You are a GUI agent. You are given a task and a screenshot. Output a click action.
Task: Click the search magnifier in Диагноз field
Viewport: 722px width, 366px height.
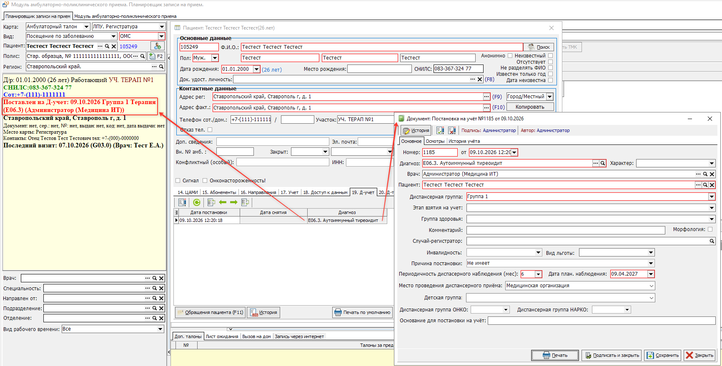603,163
